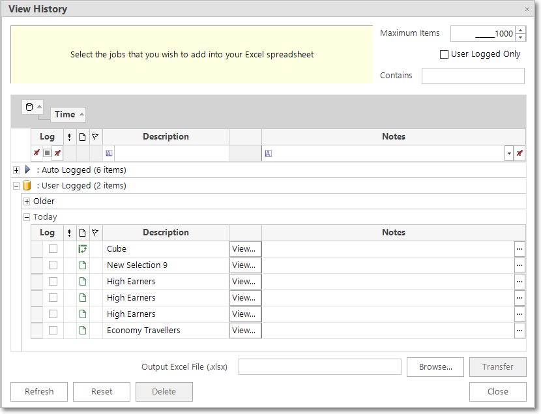
Task: Click the Time grouping header
Action: click(68, 114)
